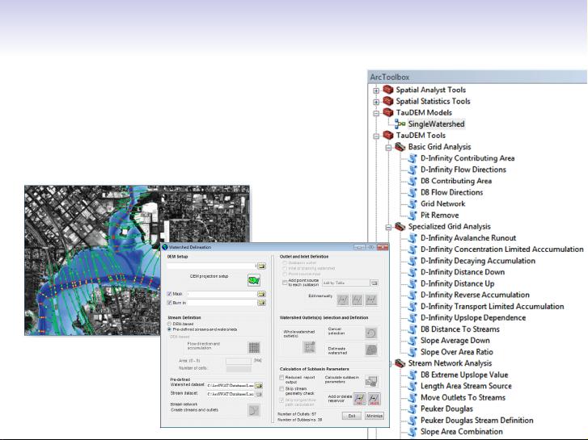Viewport: 588px width, 440px height.
Task: Click Spatial Statistics Tools toolbox icon
Action: pyautogui.click(x=387, y=101)
